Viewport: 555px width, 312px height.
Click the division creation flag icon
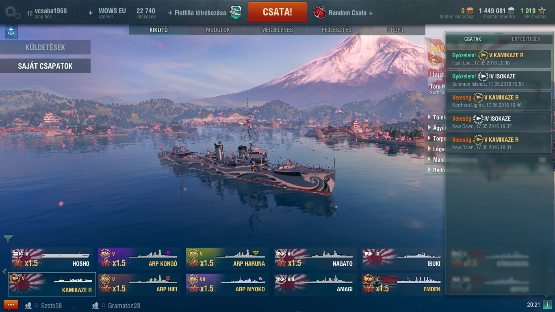(x=236, y=12)
